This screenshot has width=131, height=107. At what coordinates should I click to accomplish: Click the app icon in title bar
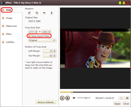[3, 3]
